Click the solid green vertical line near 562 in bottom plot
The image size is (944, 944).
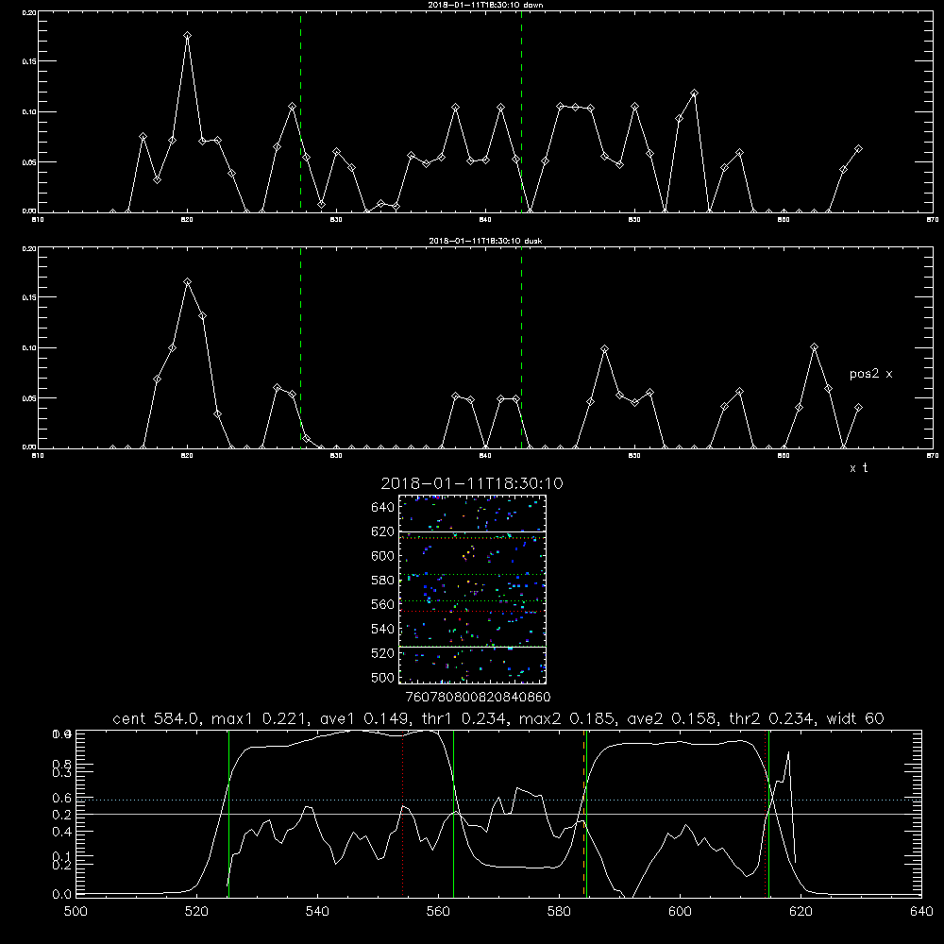(453, 814)
